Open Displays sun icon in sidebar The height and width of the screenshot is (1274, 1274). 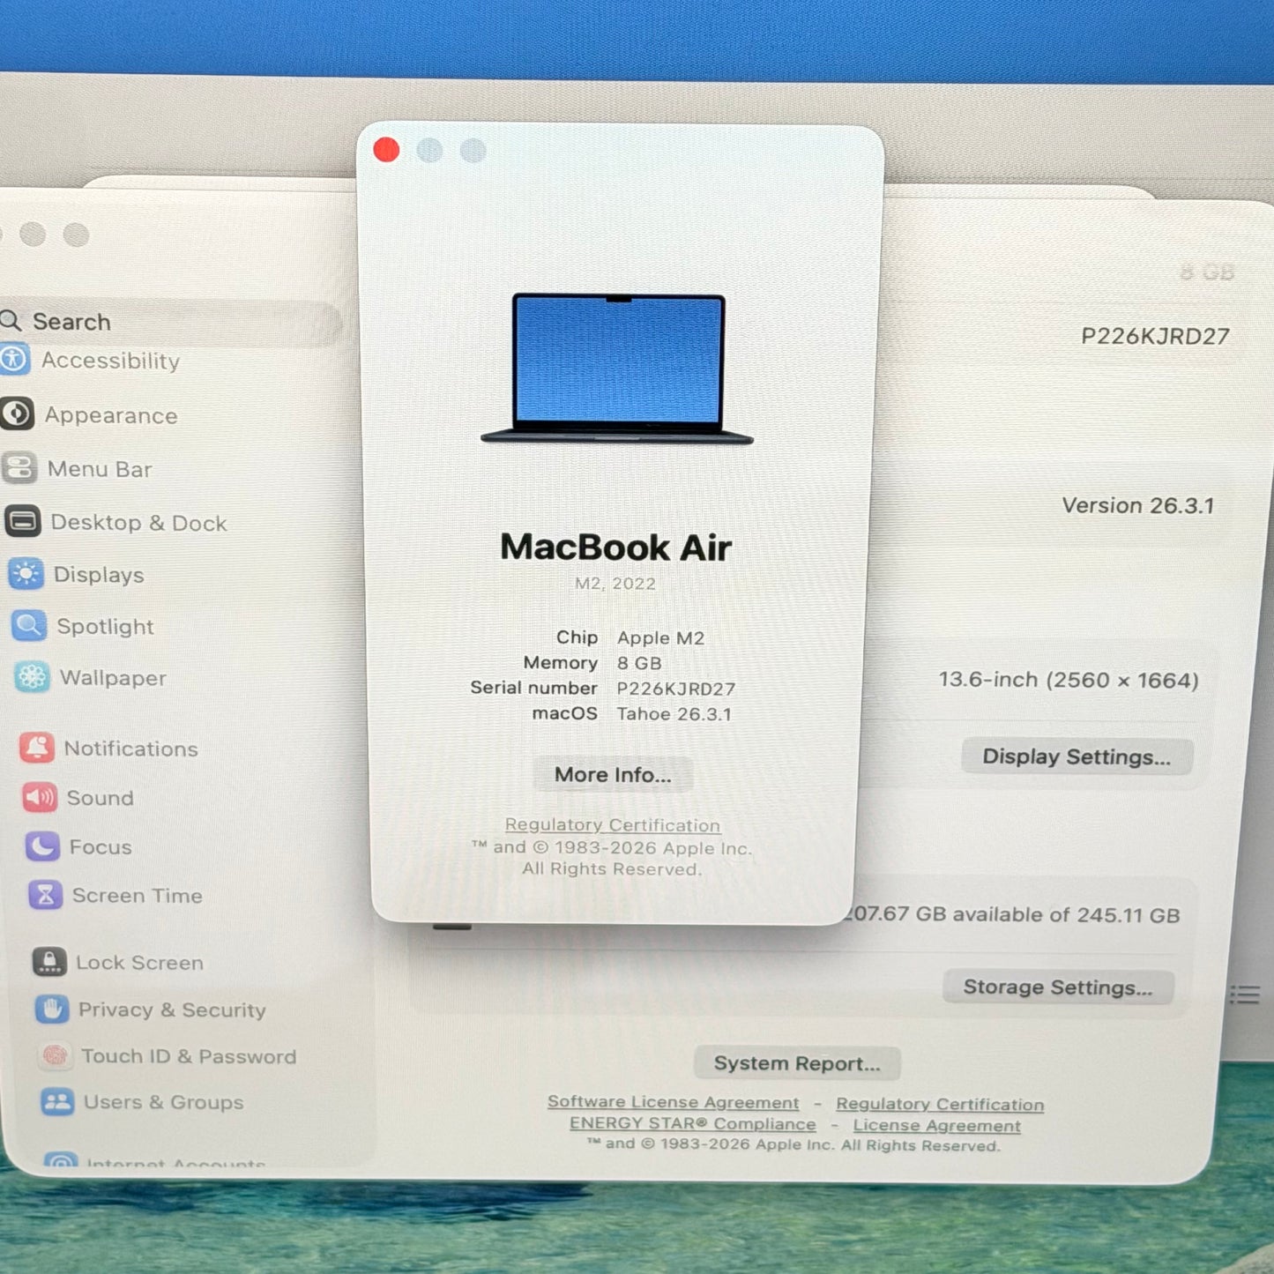click(x=26, y=574)
